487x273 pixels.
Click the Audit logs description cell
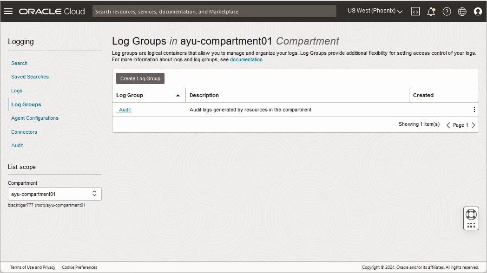point(250,110)
